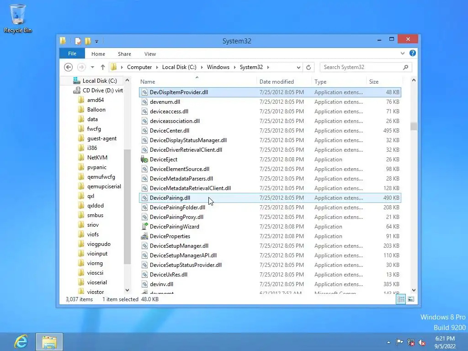
Task: Expand the arrow after Windows breadcrumb
Action: [x=234, y=67]
